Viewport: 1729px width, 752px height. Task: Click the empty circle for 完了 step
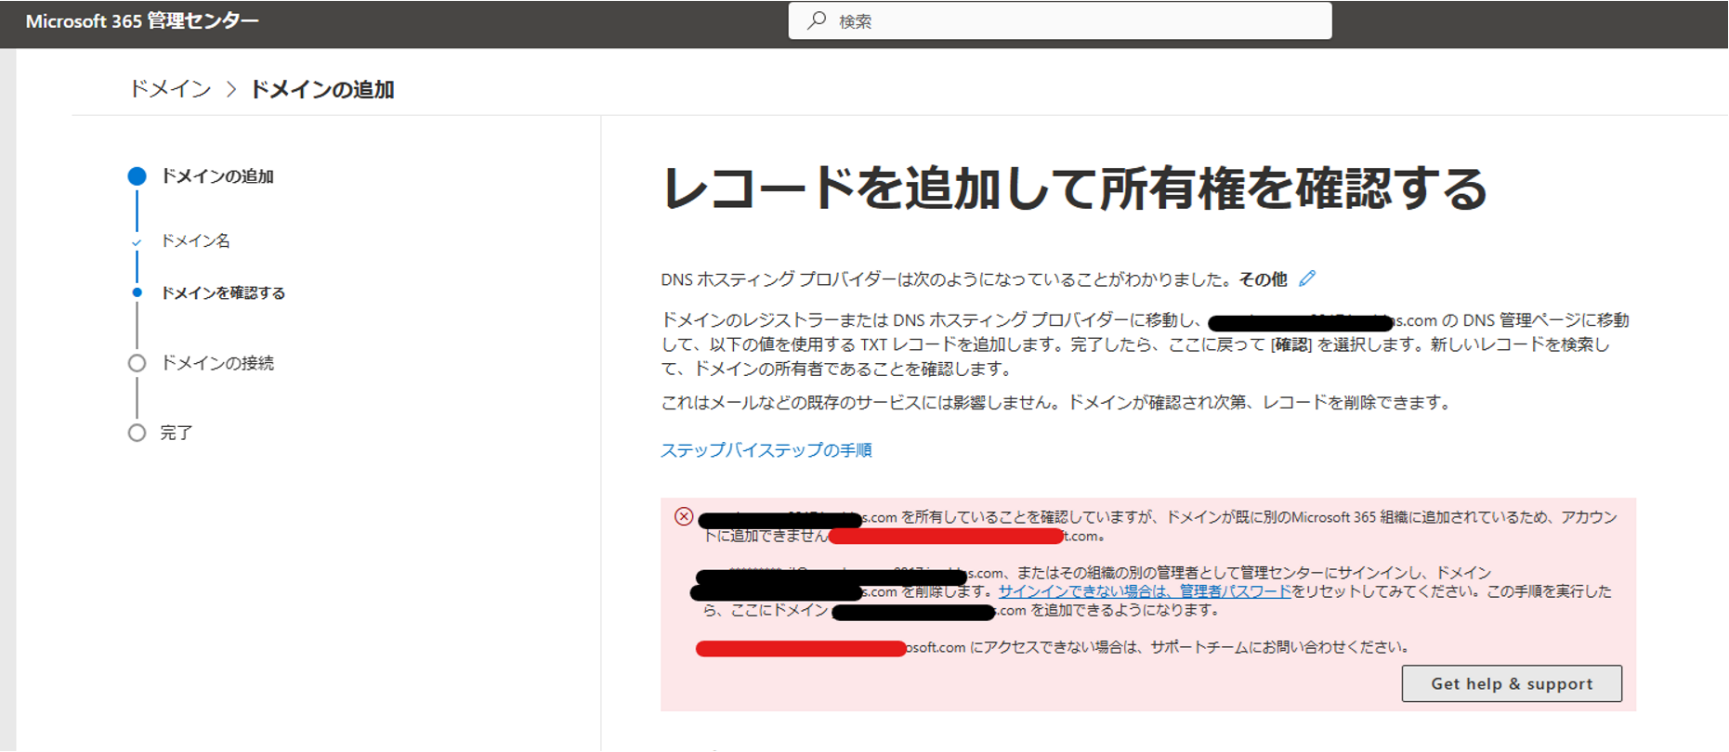coord(137,433)
